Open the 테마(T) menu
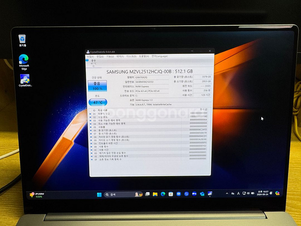The image size is (301, 226). (120, 56)
